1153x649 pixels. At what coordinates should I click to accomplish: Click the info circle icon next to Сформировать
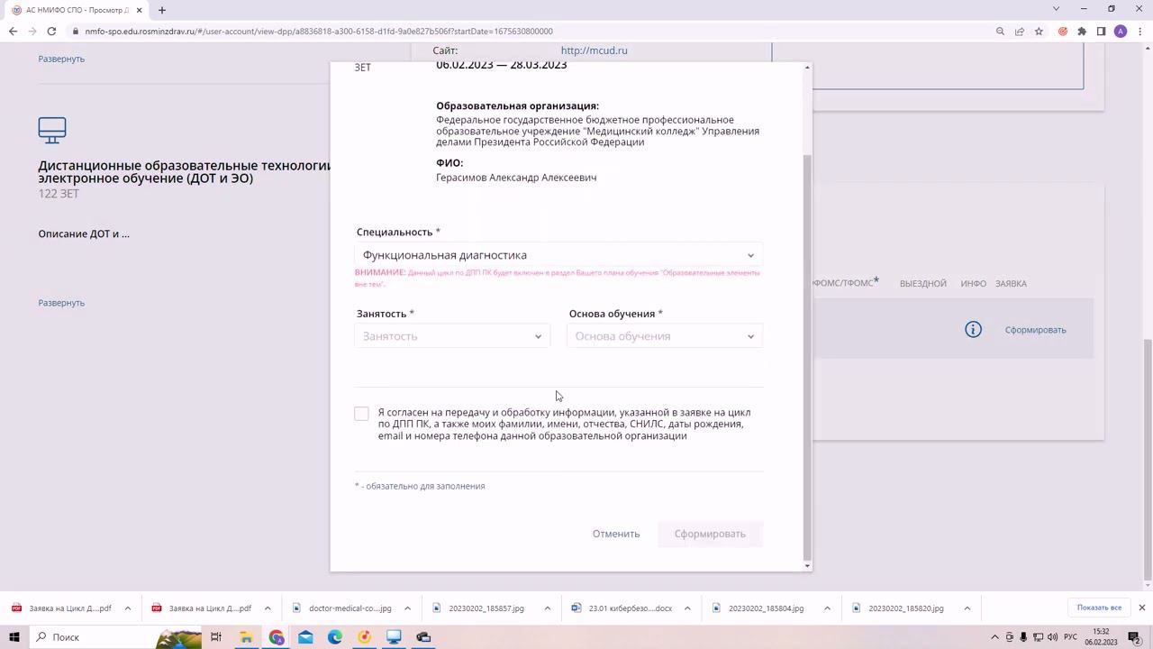pyautogui.click(x=973, y=330)
